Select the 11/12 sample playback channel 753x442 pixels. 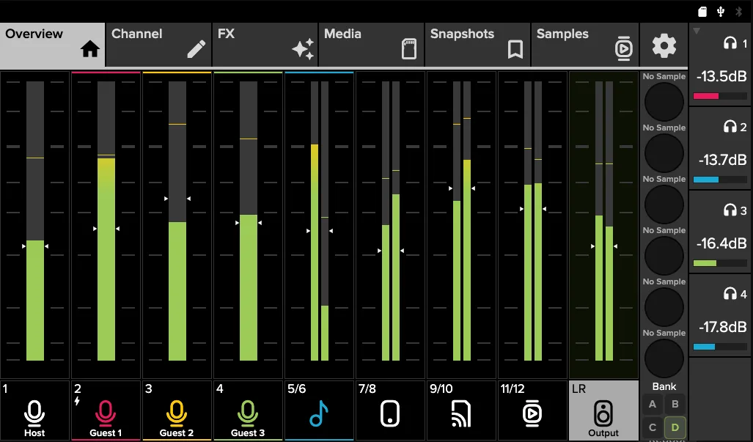[532, 410]
